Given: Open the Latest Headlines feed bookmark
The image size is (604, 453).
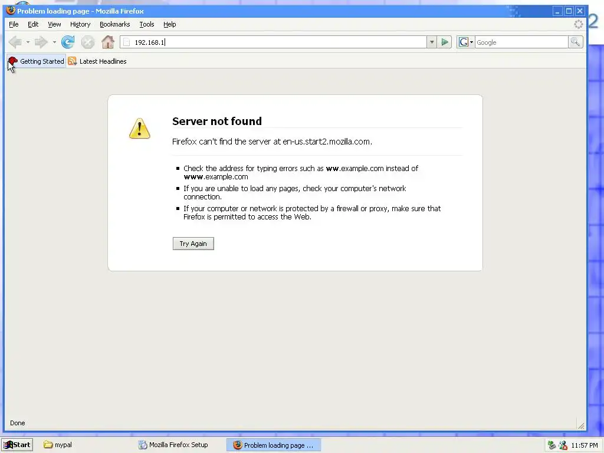Looking at the screenshot, I should 97,61.
